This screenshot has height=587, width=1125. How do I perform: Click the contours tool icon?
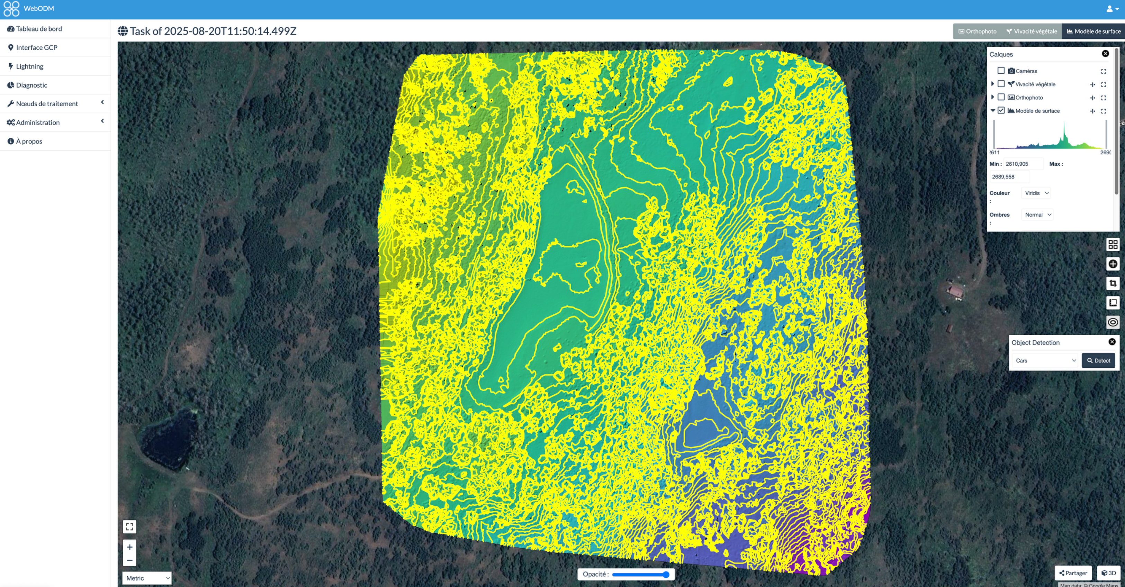1112,322
